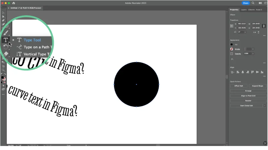Open the rotation angle dropdown
Image resolution: width=268 pixels, height=150 pixels.
[245, 32]
